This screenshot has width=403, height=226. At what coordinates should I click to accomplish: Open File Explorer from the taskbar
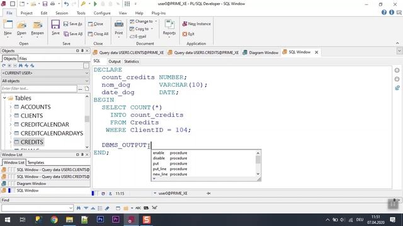tap(69, 220)
